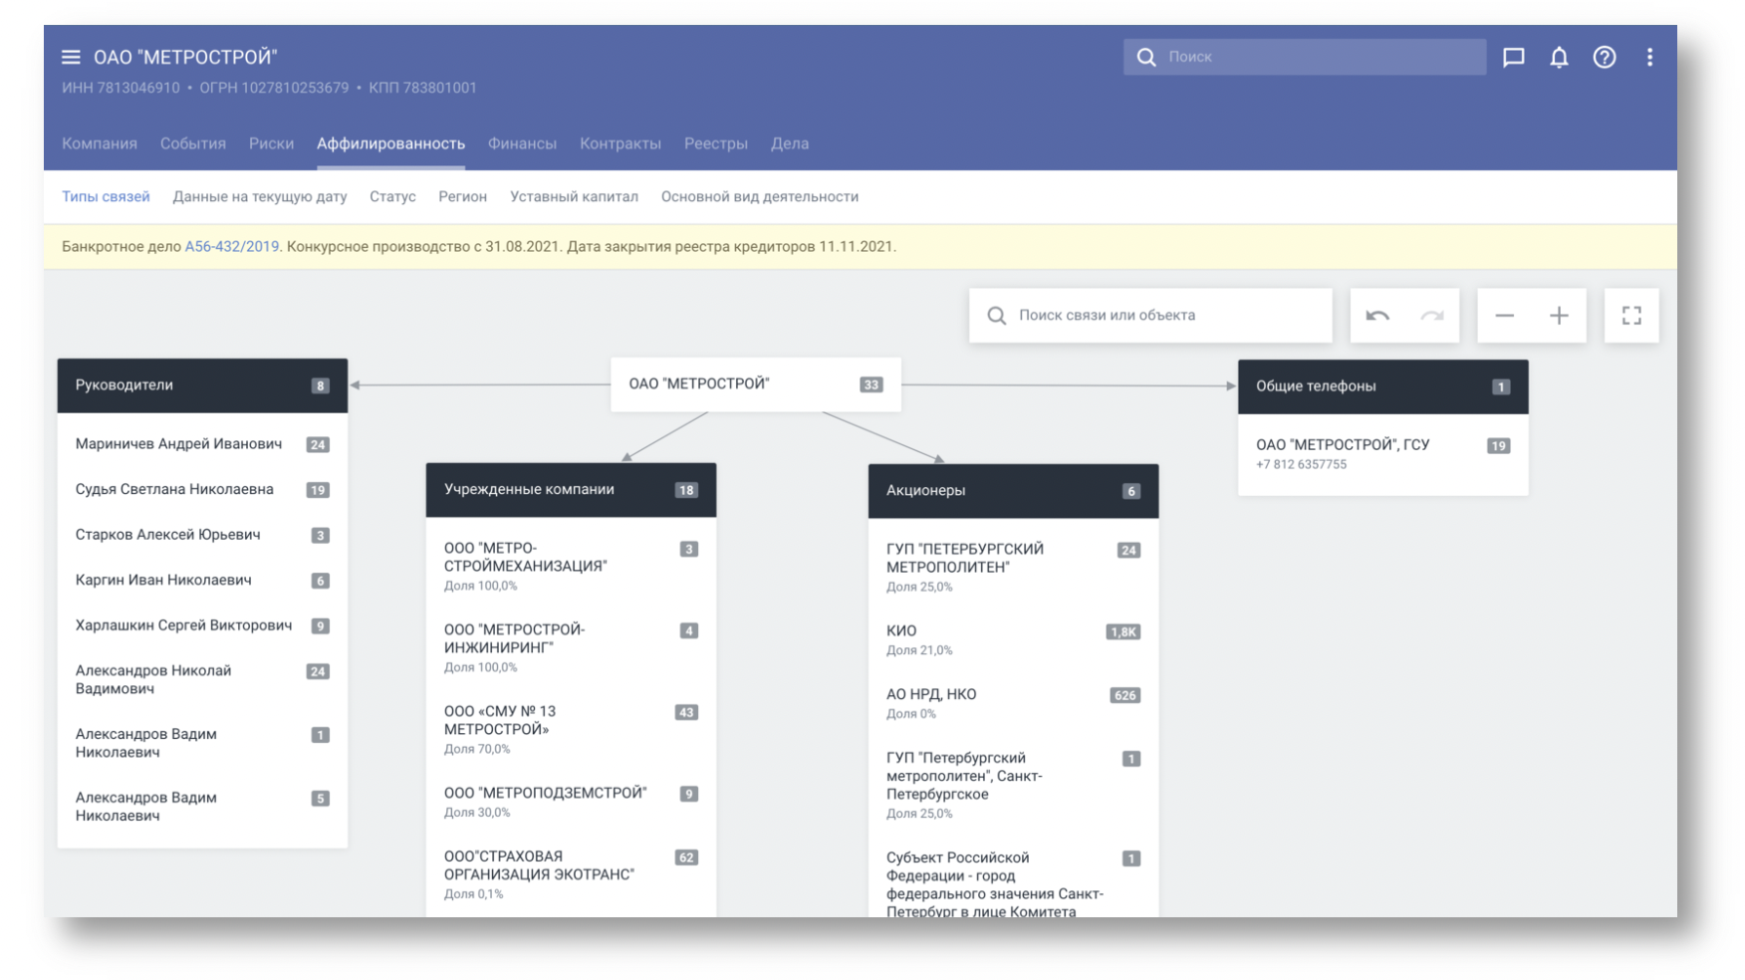Zoom out the affiliation graph

pos(1504,316)
